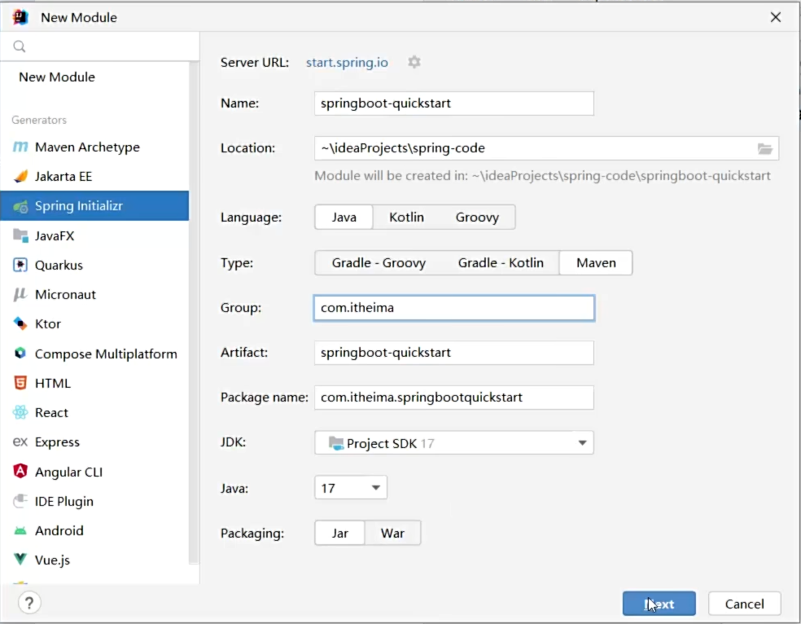
Task: Select Angular CLI generator
Action: pyautogui.click(x=94, y=472)
